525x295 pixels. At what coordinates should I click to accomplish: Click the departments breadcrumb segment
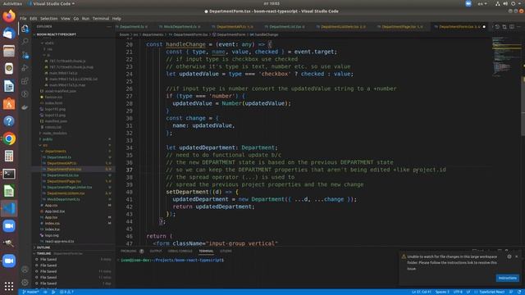point(153,34)
